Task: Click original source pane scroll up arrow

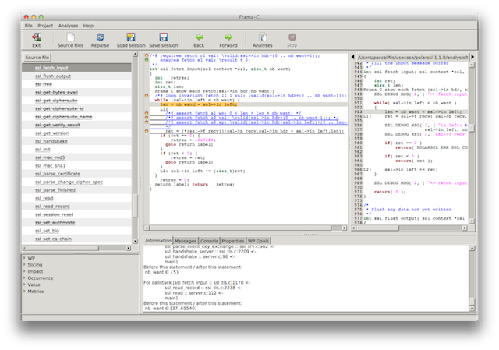Action: (x=472, y=65)
